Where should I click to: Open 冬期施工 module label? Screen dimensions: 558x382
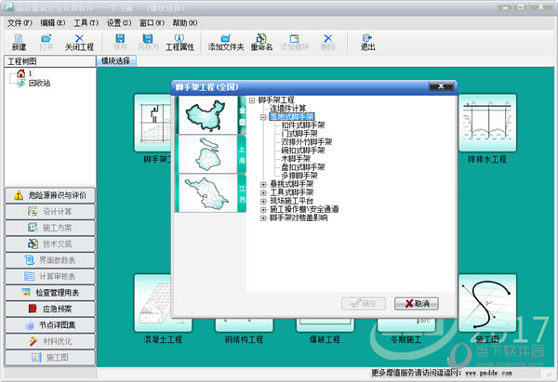[x=406, y=339]
